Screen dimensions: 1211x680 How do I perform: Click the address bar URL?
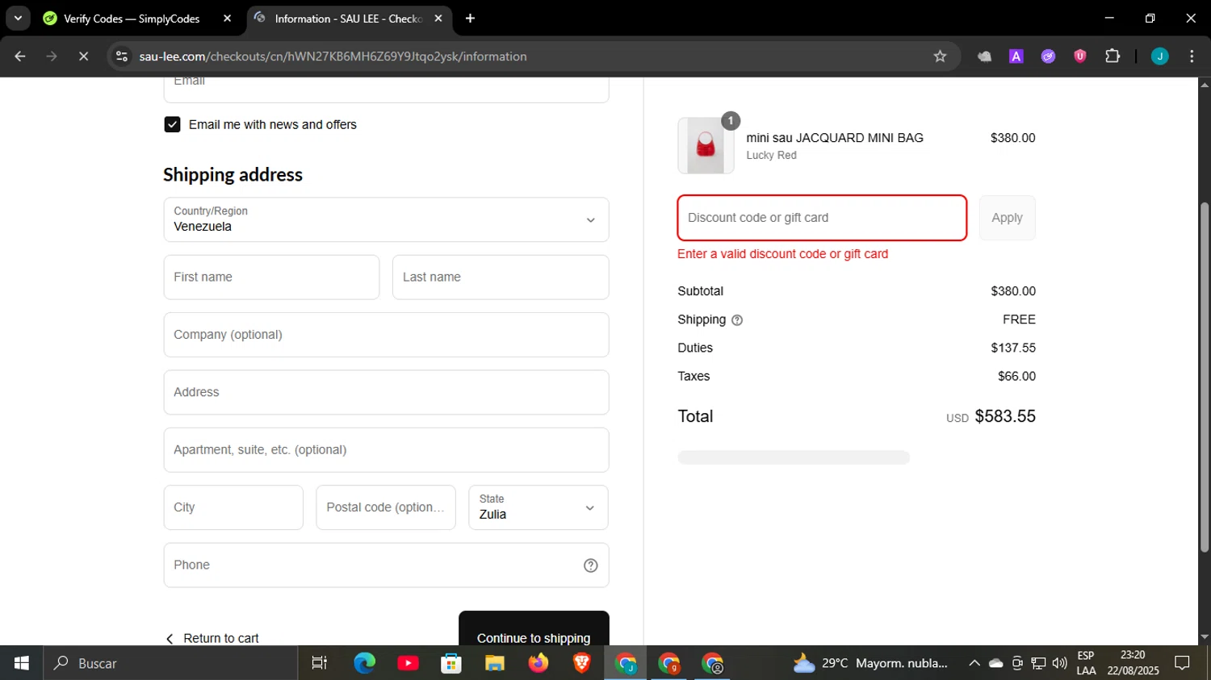click(x=333, y=56)
